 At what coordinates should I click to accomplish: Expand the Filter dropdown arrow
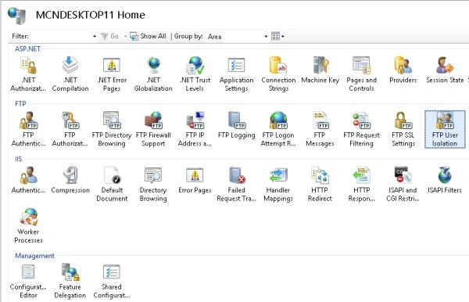tap(95, 36)
